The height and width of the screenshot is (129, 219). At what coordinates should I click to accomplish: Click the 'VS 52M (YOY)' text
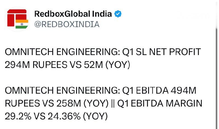[100, 65]
